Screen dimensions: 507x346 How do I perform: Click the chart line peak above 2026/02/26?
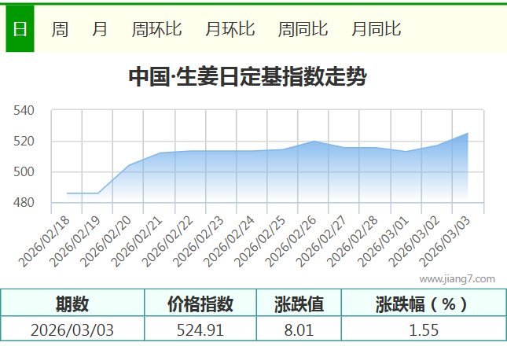click(x=314, y=142)
